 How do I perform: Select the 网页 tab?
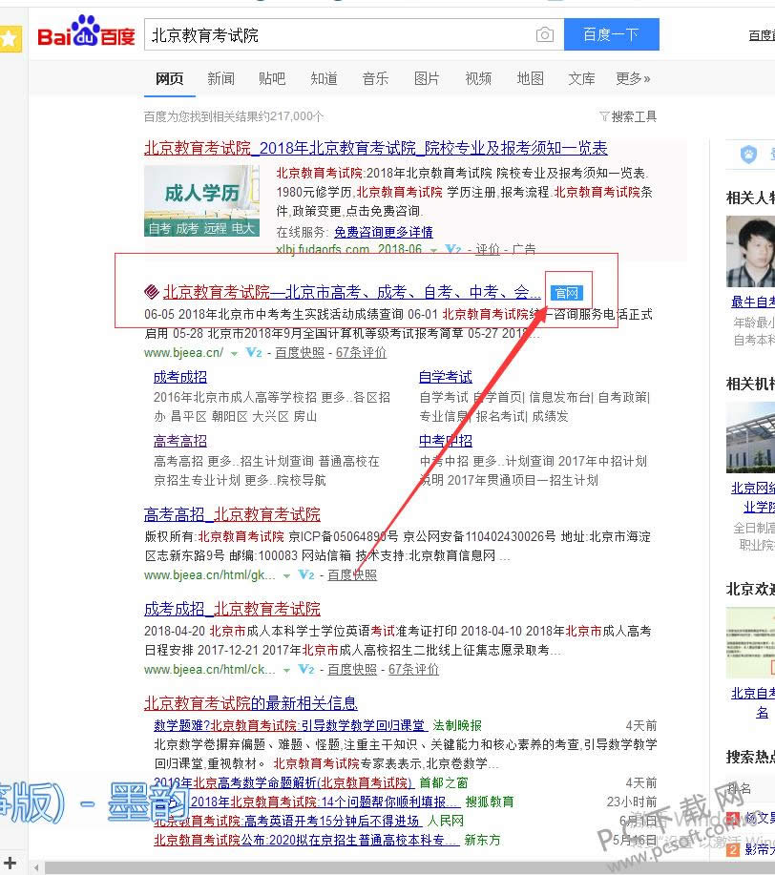coord(169,78)
